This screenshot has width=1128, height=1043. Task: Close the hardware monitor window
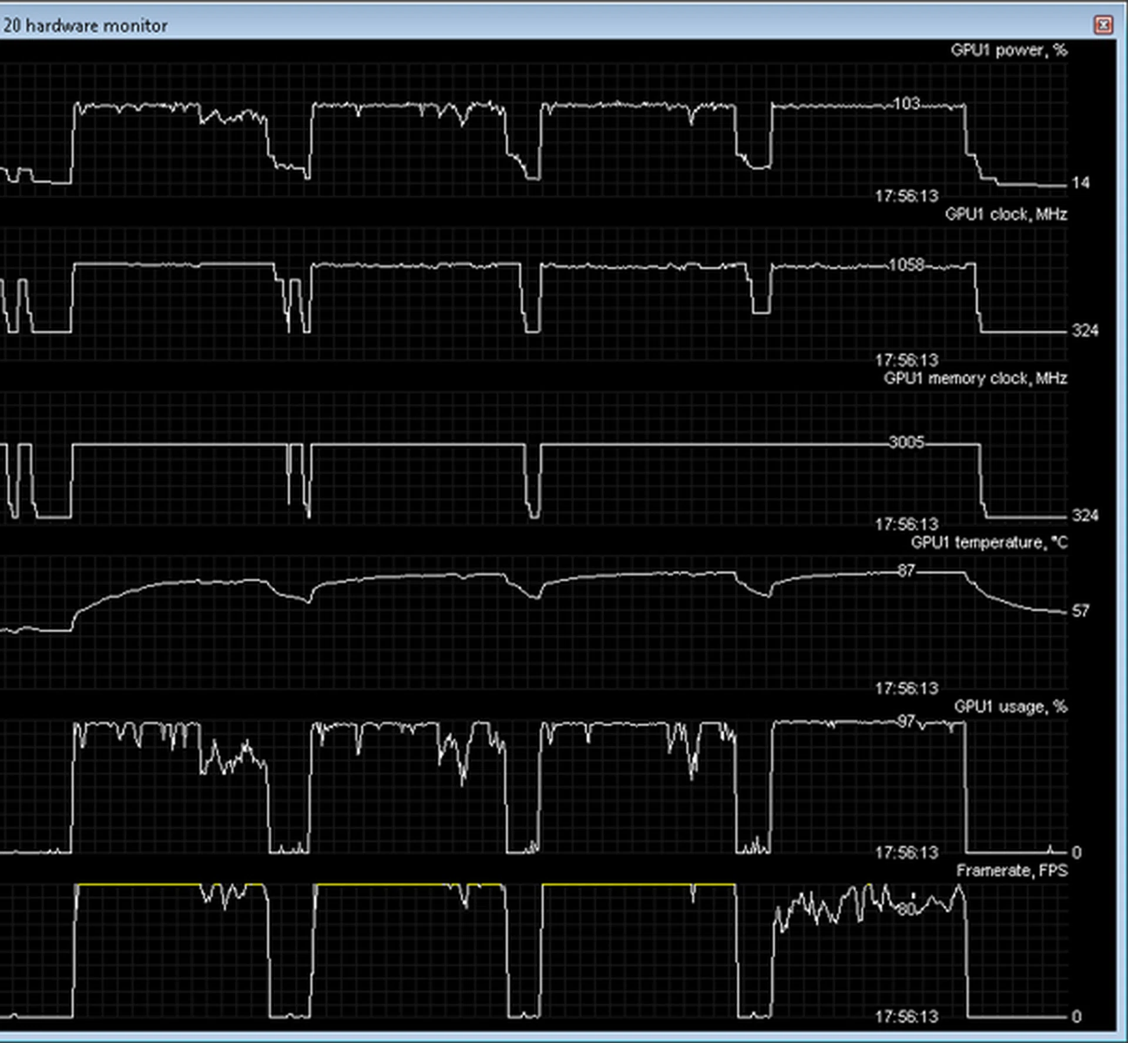pyautogui.click(x=1103, y=25)
